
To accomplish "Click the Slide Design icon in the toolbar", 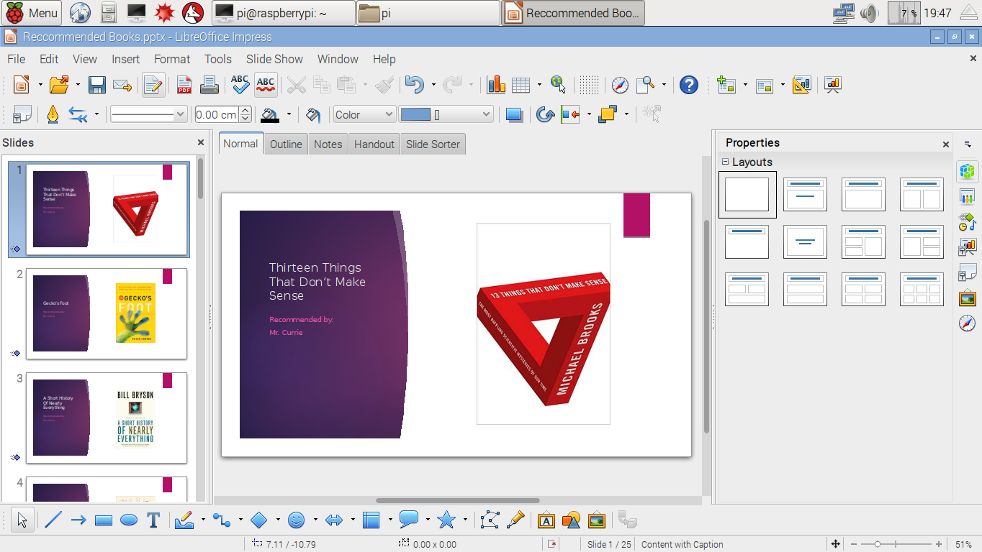I will [801, 85].
